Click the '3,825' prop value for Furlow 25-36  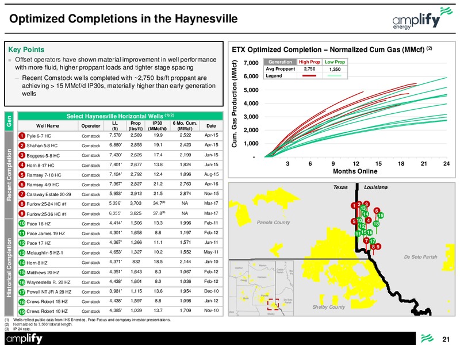[x=136, y=213]
